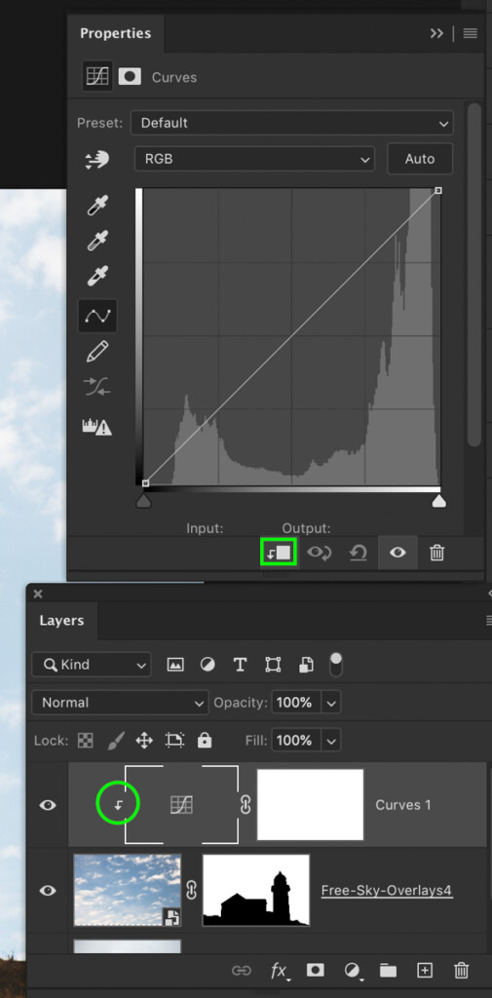Hide the Curves 1 layer
Viewport: 492px width, 998px height.
(48, 805)
